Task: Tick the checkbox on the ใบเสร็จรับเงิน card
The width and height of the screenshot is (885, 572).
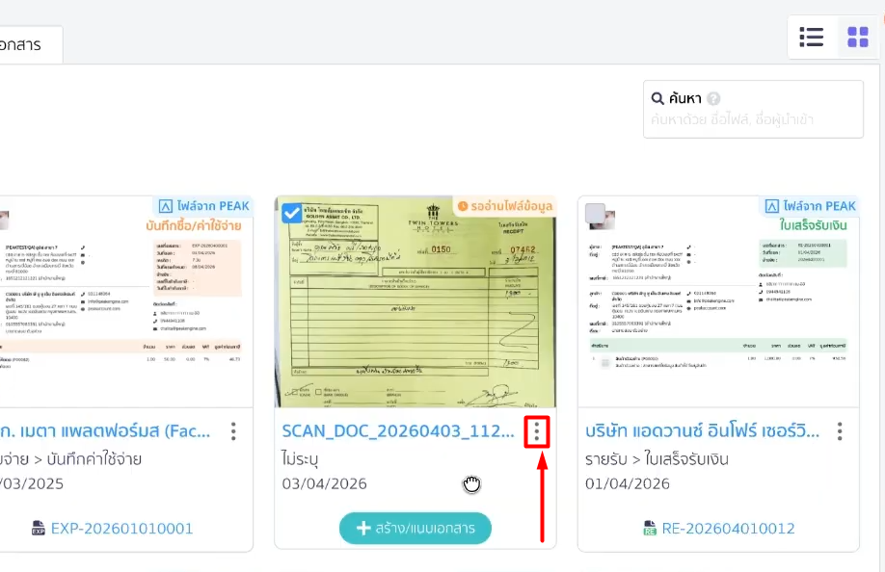Action: [595, 214]
